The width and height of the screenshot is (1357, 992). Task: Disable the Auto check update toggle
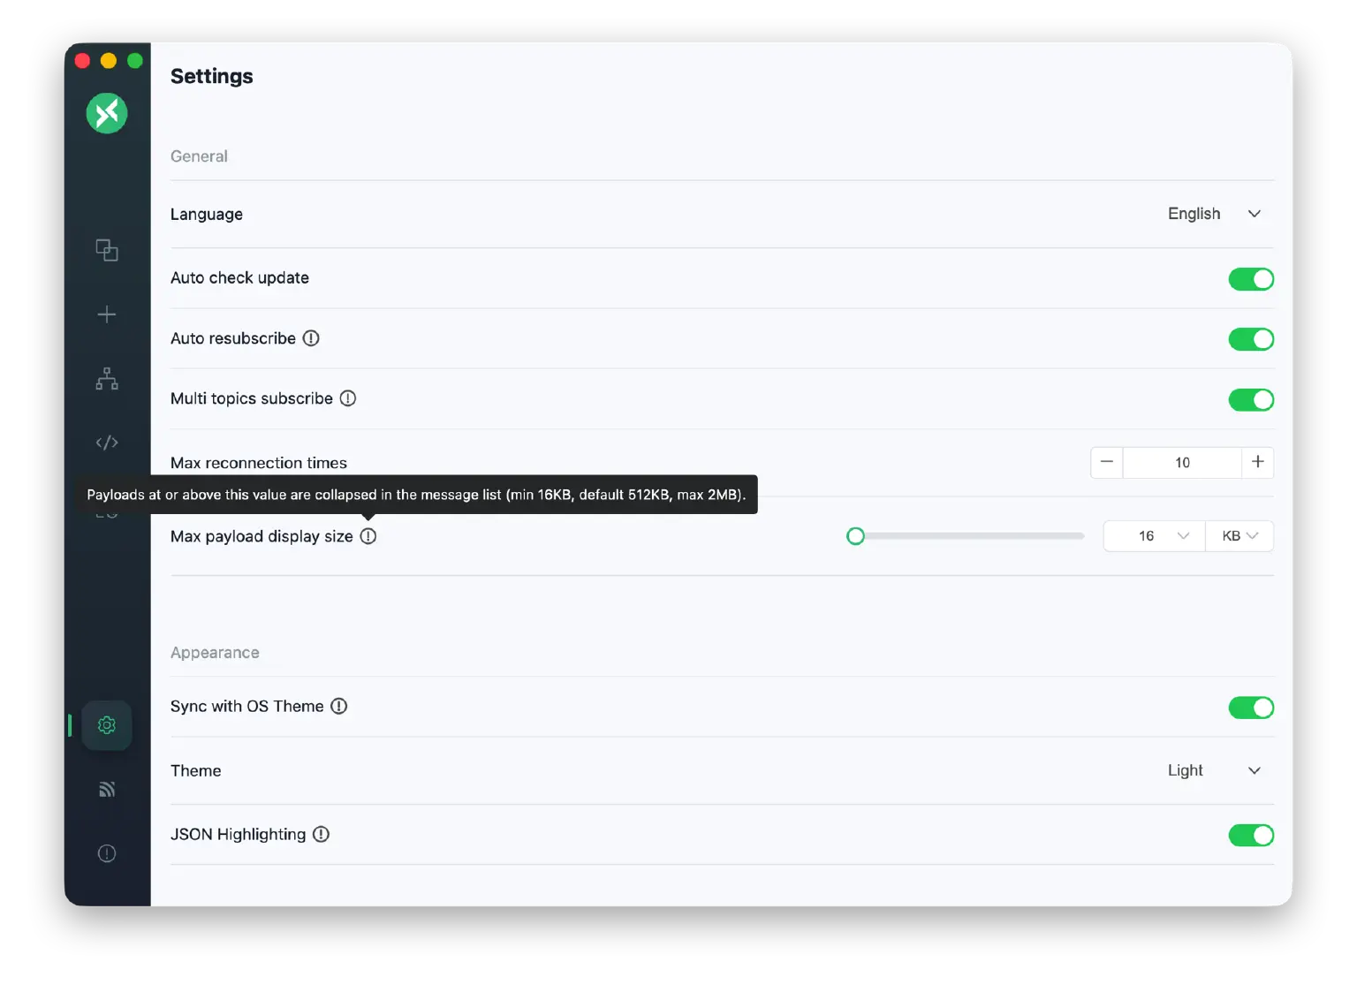(1251, 279)
